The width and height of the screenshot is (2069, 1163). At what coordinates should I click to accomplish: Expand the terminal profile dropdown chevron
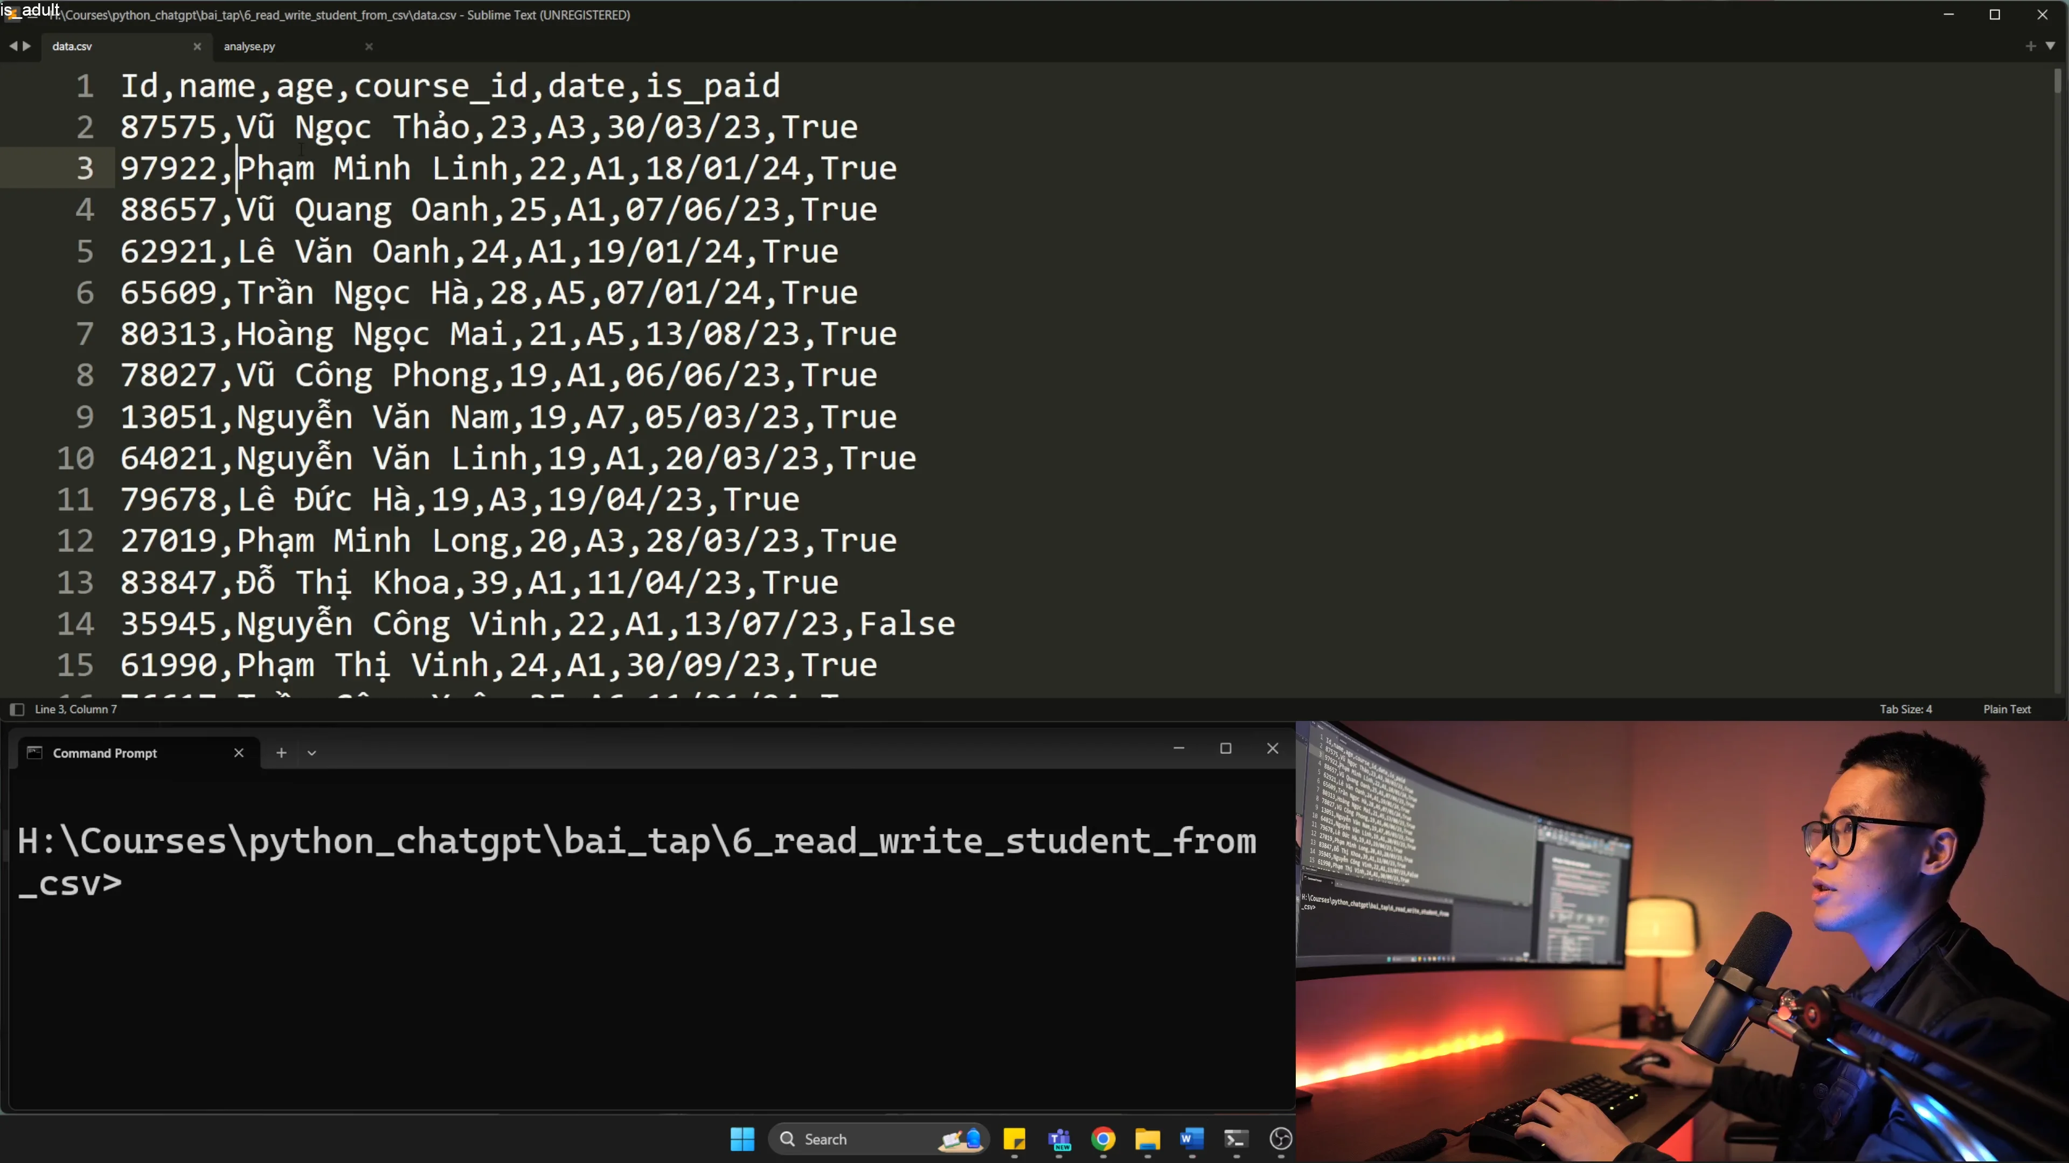tap(311, 753)
